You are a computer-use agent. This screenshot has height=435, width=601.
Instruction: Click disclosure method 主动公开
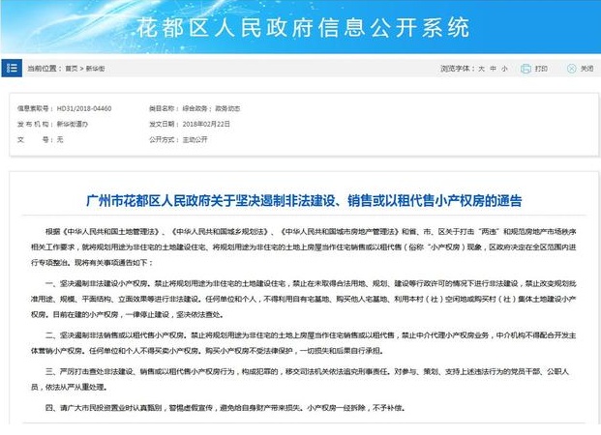click(x=195, y=140)
